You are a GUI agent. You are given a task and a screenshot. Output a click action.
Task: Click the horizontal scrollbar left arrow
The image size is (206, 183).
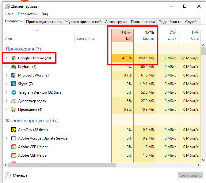click(5, 165)
